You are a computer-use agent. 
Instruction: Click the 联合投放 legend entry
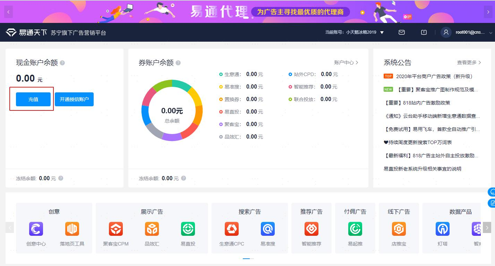(313, 99)
